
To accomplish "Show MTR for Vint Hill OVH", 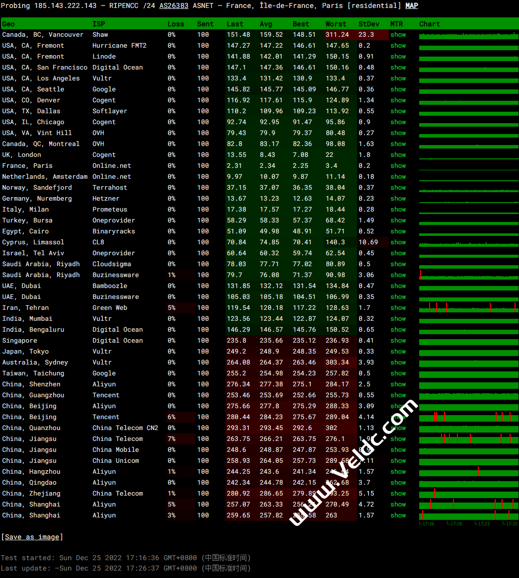I will click(x=398, y=133).
